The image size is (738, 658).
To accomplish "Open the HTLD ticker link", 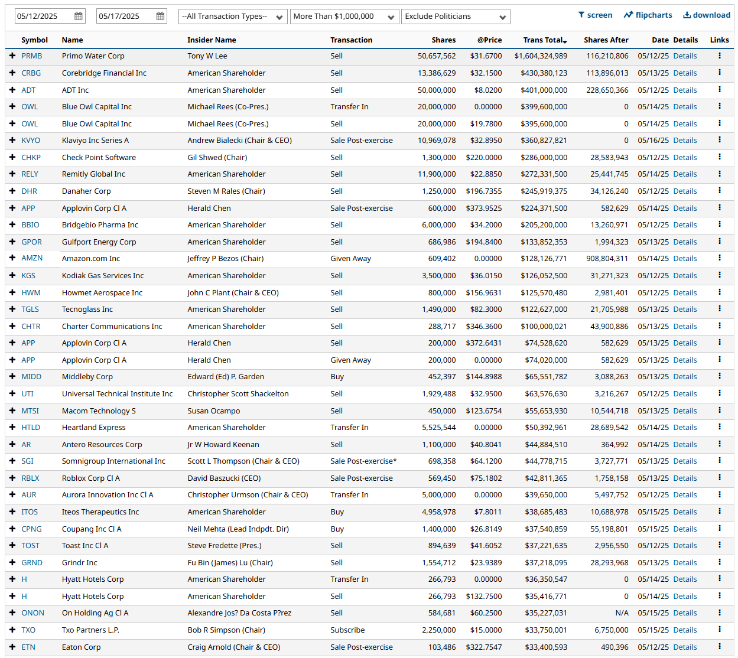I will coord(31,428).
